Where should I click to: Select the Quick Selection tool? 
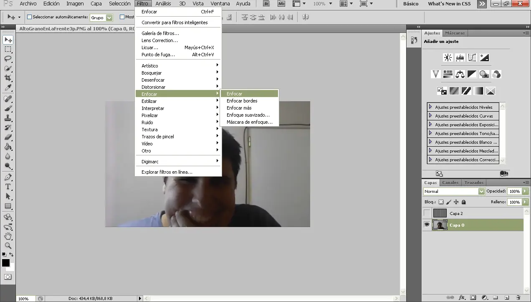coord(8,68)
